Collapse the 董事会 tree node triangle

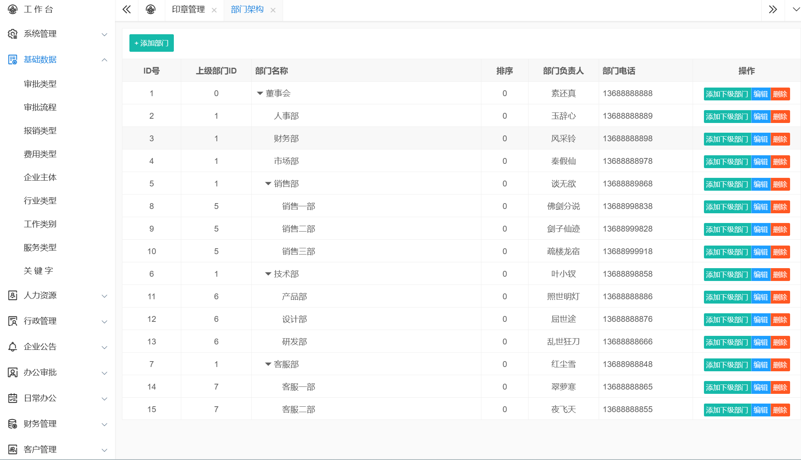[x=260, y=93]
